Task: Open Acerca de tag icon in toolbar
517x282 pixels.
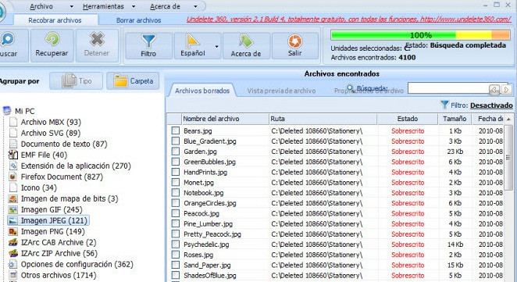Action: tap(246, 41)
